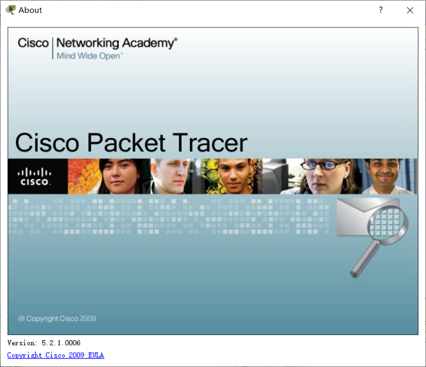Click the Cisco Packet Tracer title text
This screenshot has width=426, height=367.
(131, 143)
